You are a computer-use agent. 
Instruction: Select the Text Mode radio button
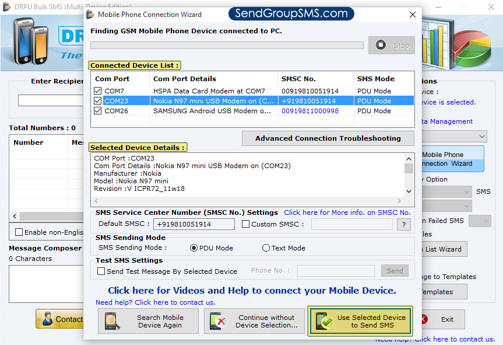267,248
